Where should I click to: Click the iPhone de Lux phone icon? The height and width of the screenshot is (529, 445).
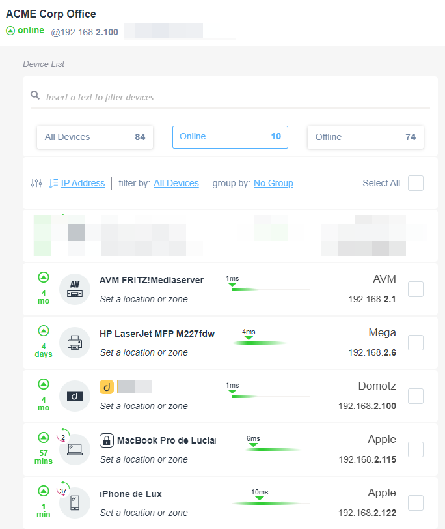pyautogui.click(x=75, y=503)
